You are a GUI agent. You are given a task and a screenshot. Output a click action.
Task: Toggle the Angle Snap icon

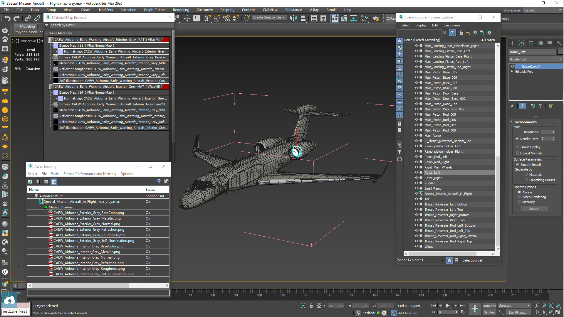(x=217, y=18)
